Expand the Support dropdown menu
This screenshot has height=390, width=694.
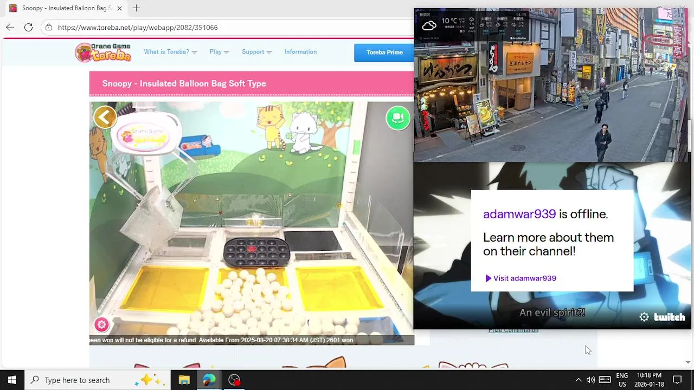(x=257, y=52)
